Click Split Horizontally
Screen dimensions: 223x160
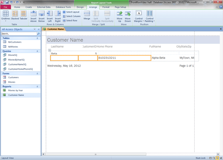tap(107, 16)
